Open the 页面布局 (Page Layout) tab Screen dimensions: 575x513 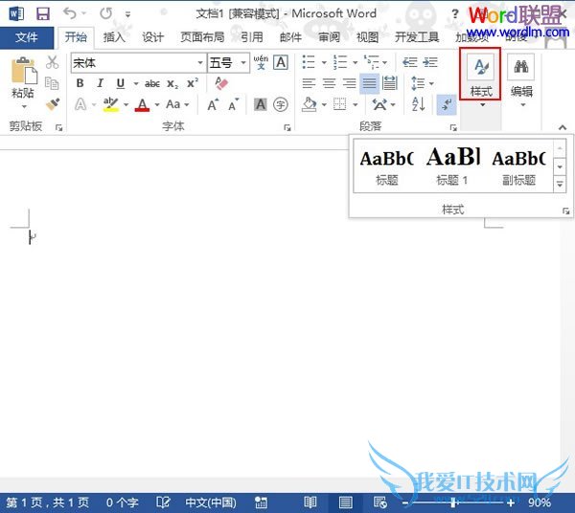click(202, 37)
